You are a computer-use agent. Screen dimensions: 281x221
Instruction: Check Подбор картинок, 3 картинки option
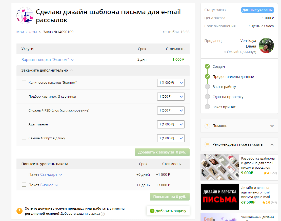pos(24,96)
